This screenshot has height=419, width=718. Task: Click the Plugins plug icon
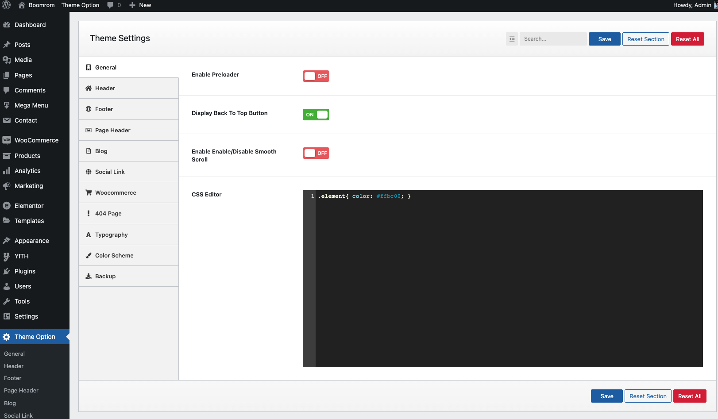coord(7,271)
